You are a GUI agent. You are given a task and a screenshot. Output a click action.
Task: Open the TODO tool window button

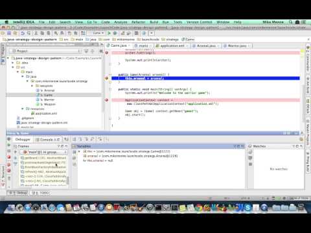point(40,193)
